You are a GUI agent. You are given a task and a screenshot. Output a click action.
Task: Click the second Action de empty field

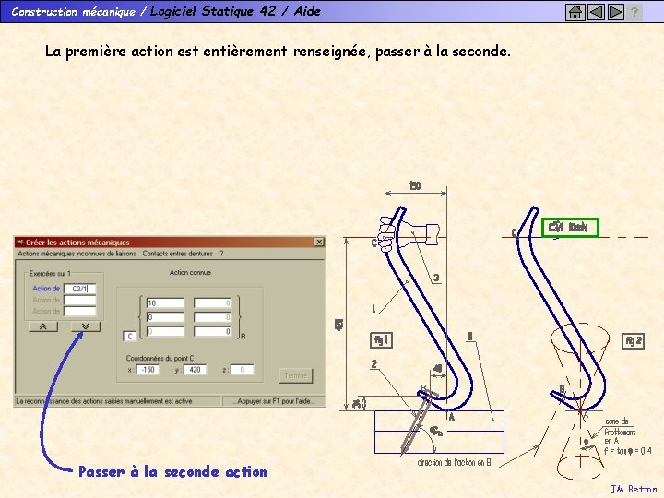(x=79, y=301)
